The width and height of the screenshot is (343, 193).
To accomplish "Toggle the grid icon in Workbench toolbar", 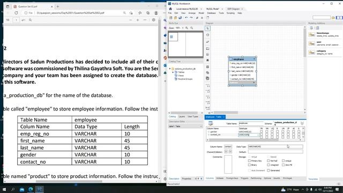I will [197, 18].
